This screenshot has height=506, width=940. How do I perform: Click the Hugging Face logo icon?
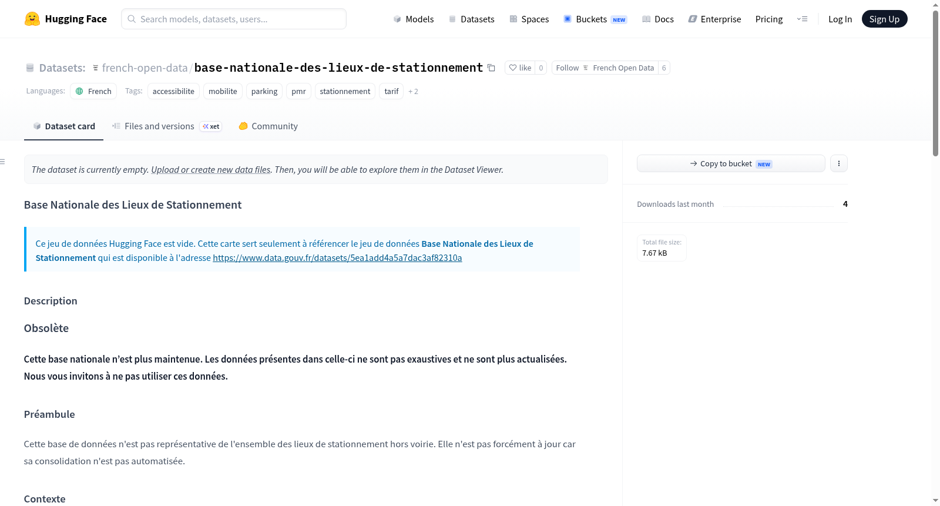point(32,19)
